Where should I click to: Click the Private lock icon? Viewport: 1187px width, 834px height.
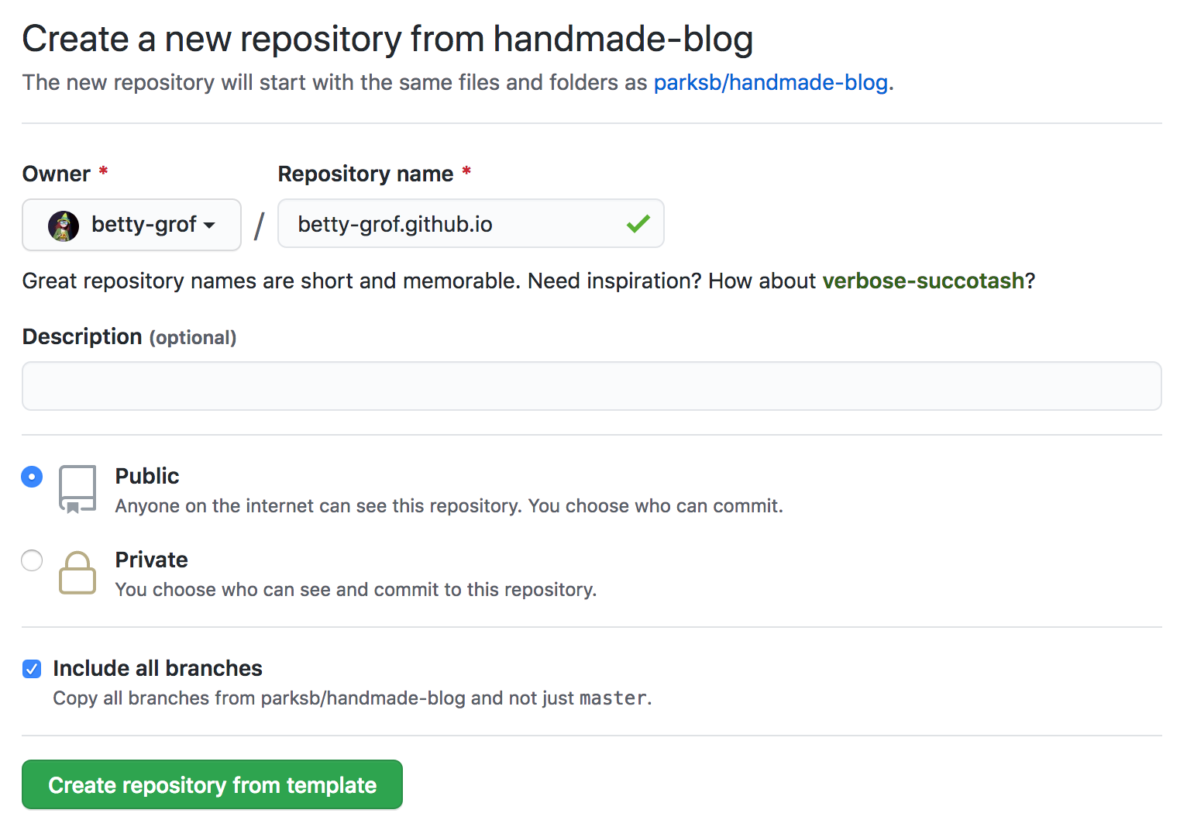click(x=77, y=573)
